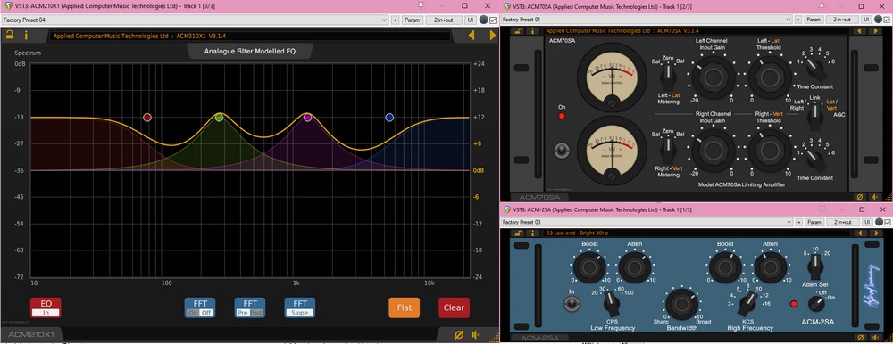
Task: Click the Param button in ACM-2SA
Action: coord(814,222)
